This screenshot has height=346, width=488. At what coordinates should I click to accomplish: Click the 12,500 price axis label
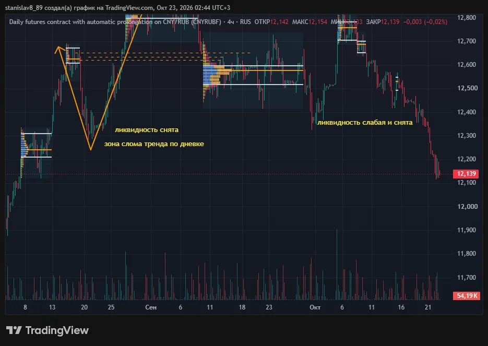[468, 88]
